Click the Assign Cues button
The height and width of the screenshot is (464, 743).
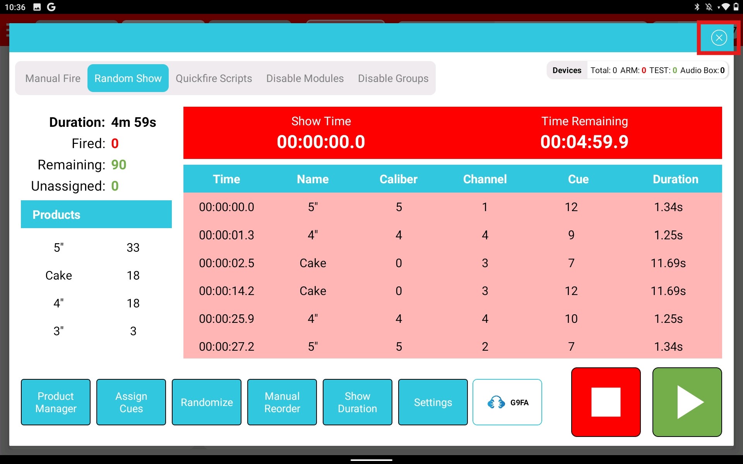point(131,402)
